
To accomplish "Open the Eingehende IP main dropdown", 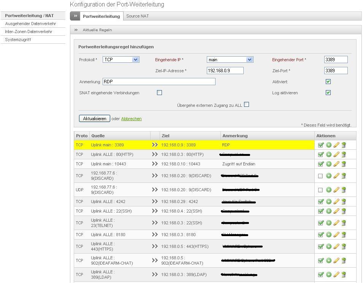I will (230, 60).
